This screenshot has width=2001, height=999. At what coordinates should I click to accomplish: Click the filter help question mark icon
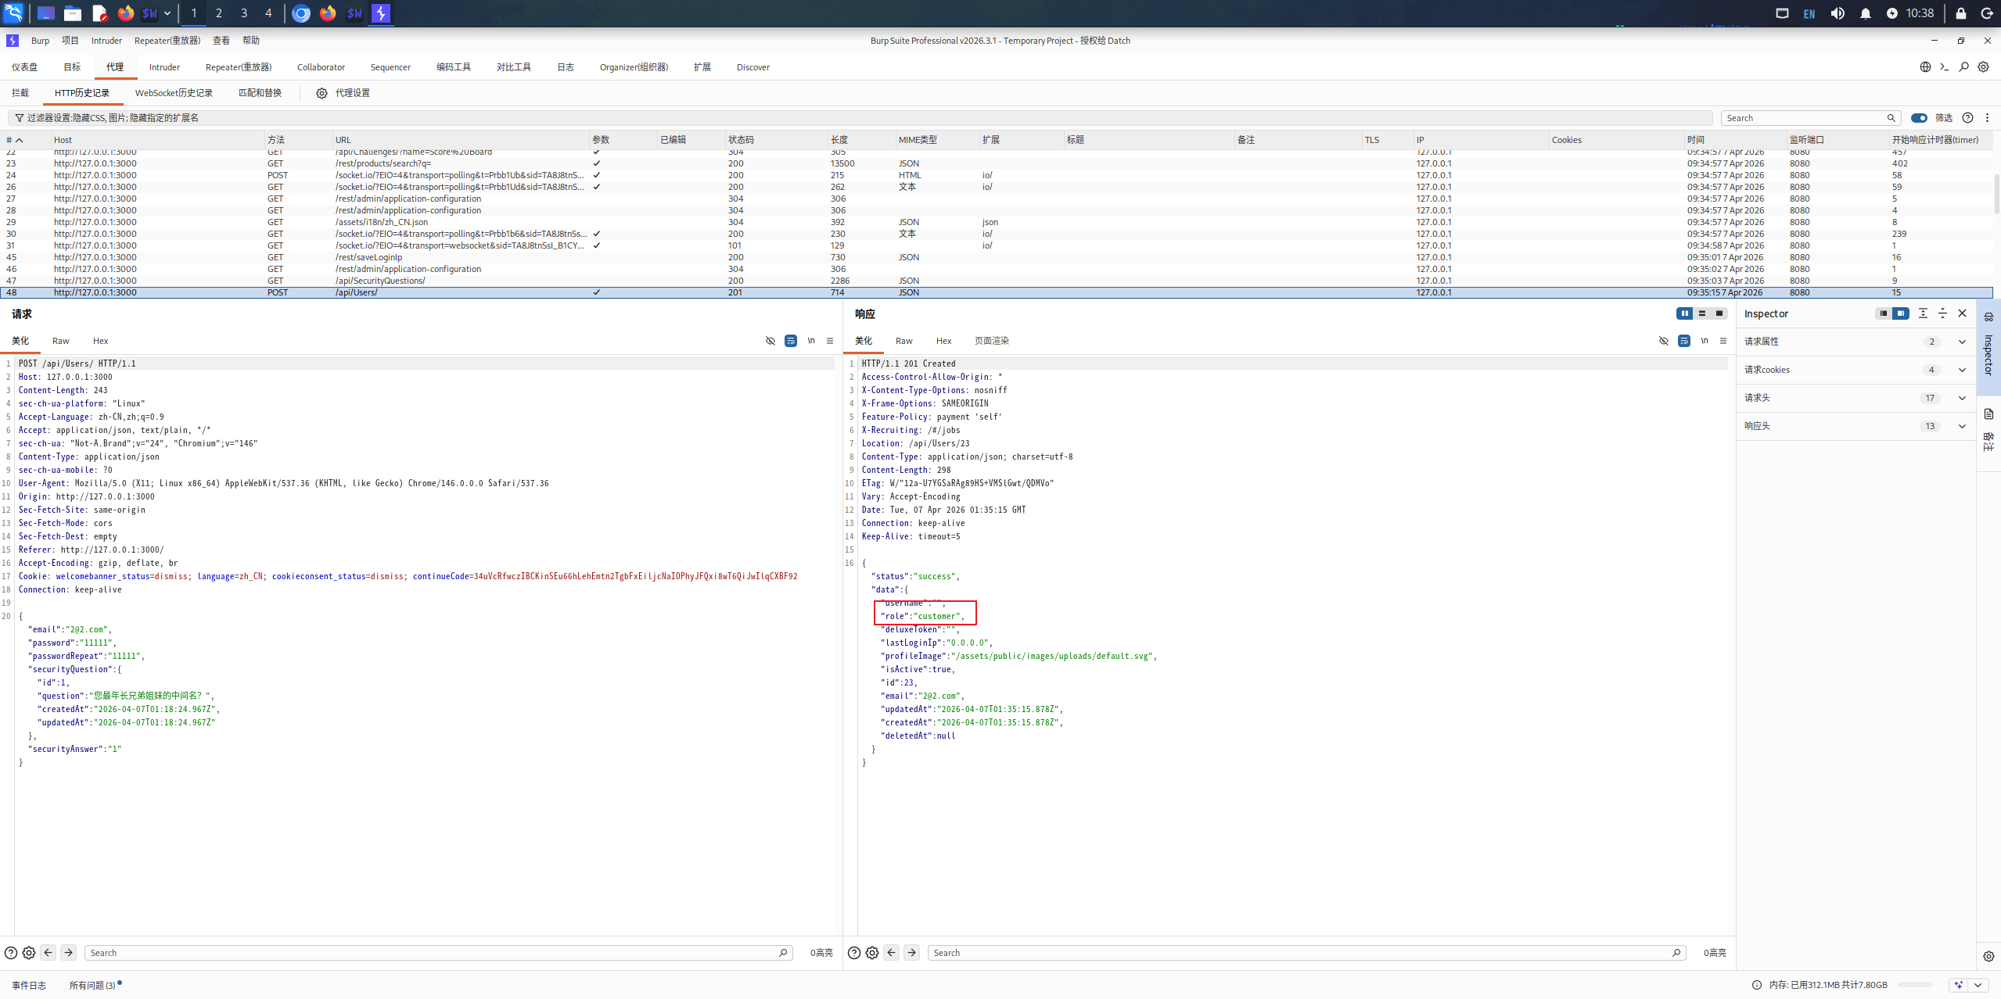pyautogui.click(x=1968, y=118)
